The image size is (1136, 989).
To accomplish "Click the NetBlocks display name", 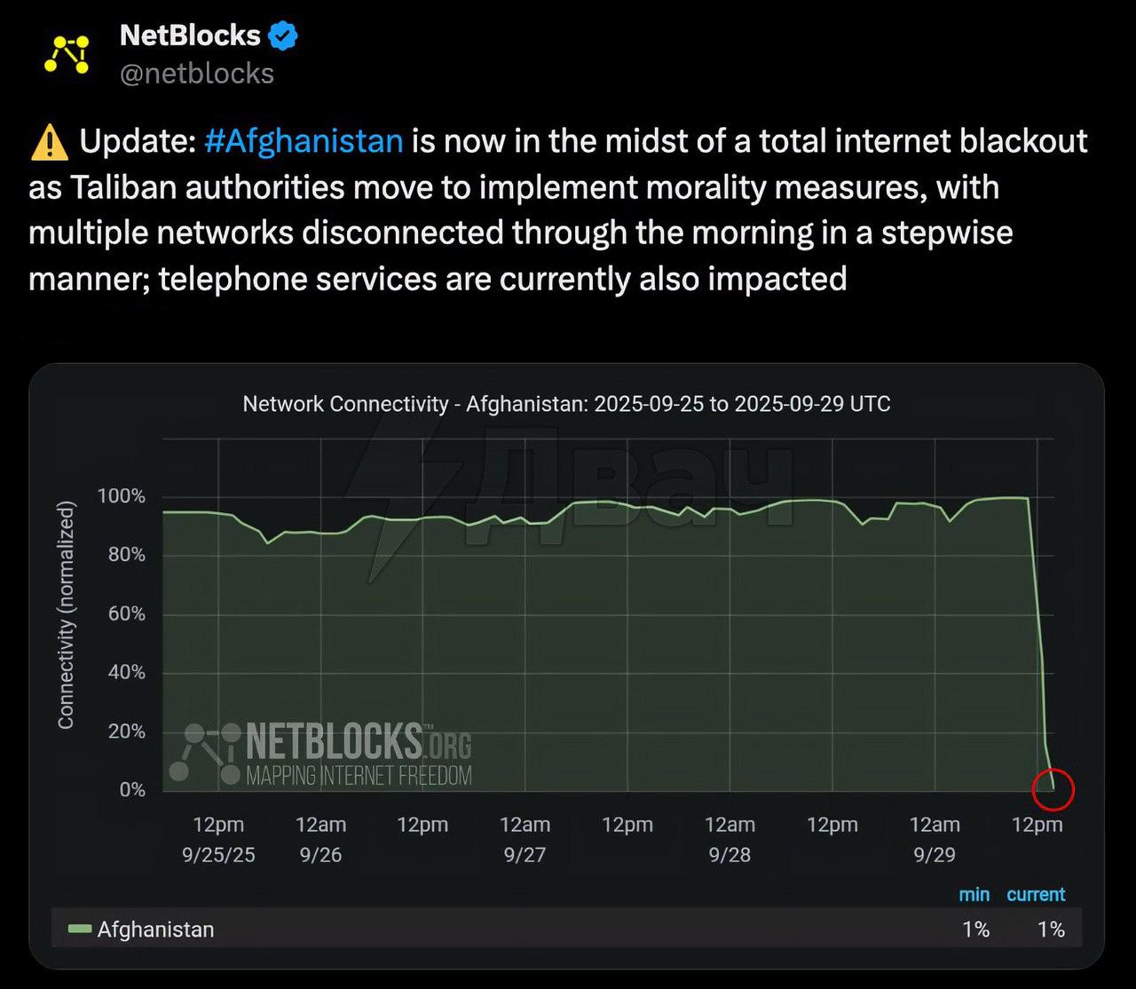I will [190, 36].
